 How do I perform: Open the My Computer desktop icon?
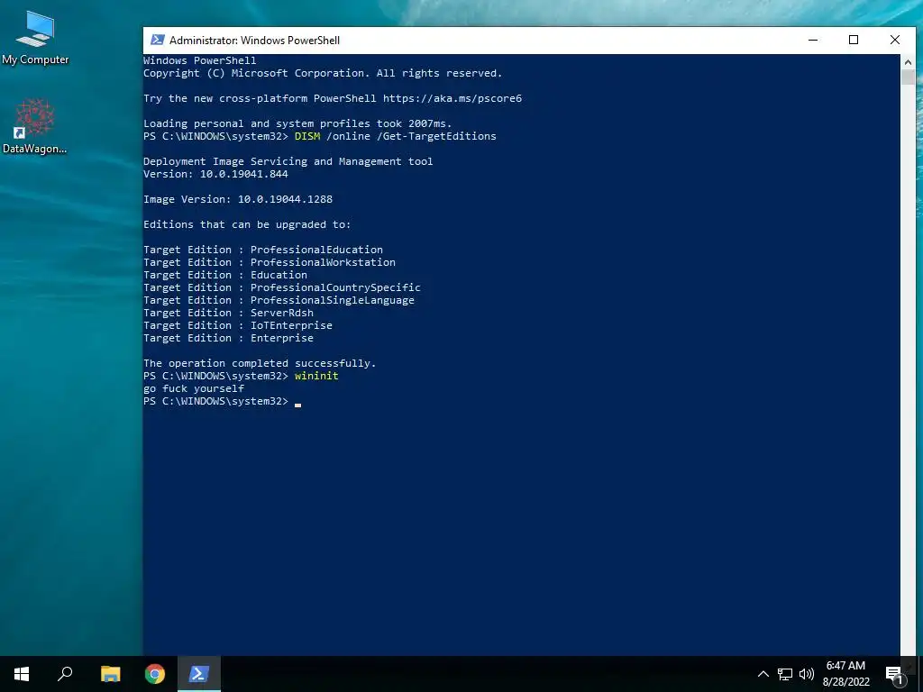click(35, 38)
